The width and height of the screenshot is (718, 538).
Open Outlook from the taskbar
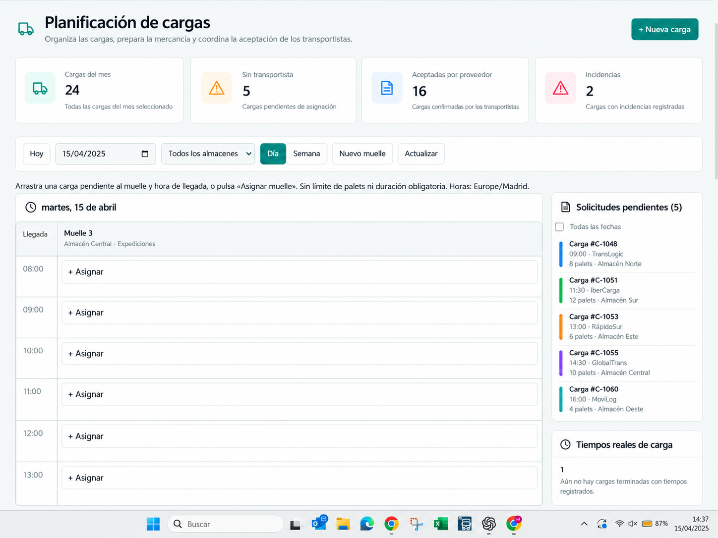tap(319, 523)
